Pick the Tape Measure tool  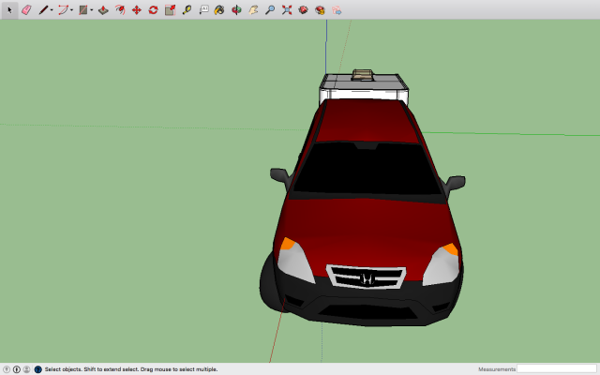point(187,10)
